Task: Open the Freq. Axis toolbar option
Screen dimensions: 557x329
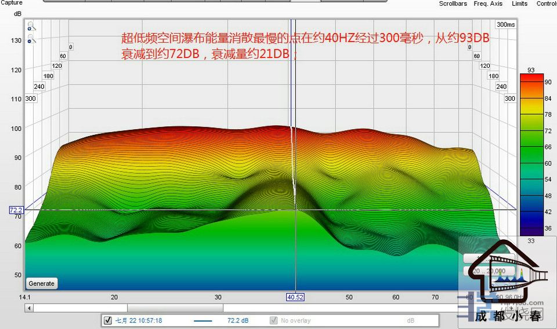Action: pos(488,3)
